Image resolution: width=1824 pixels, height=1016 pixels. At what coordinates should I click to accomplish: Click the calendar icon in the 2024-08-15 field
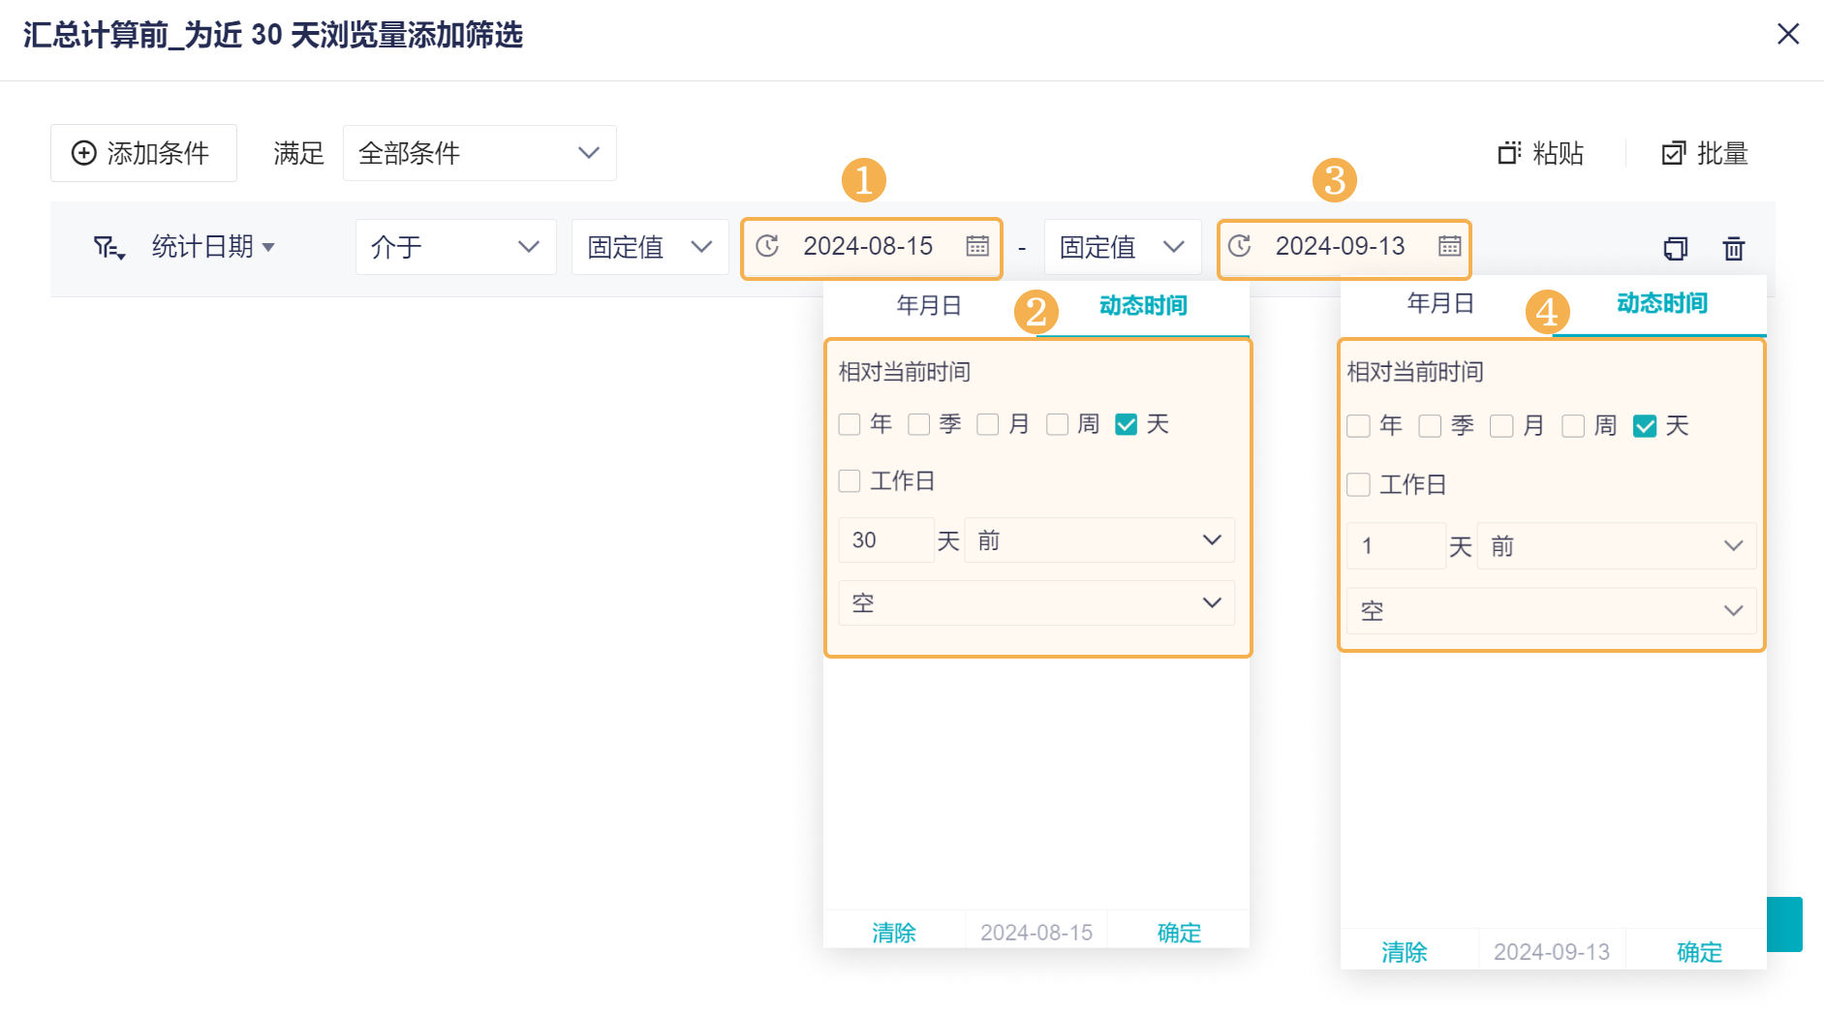coord(977,246)
